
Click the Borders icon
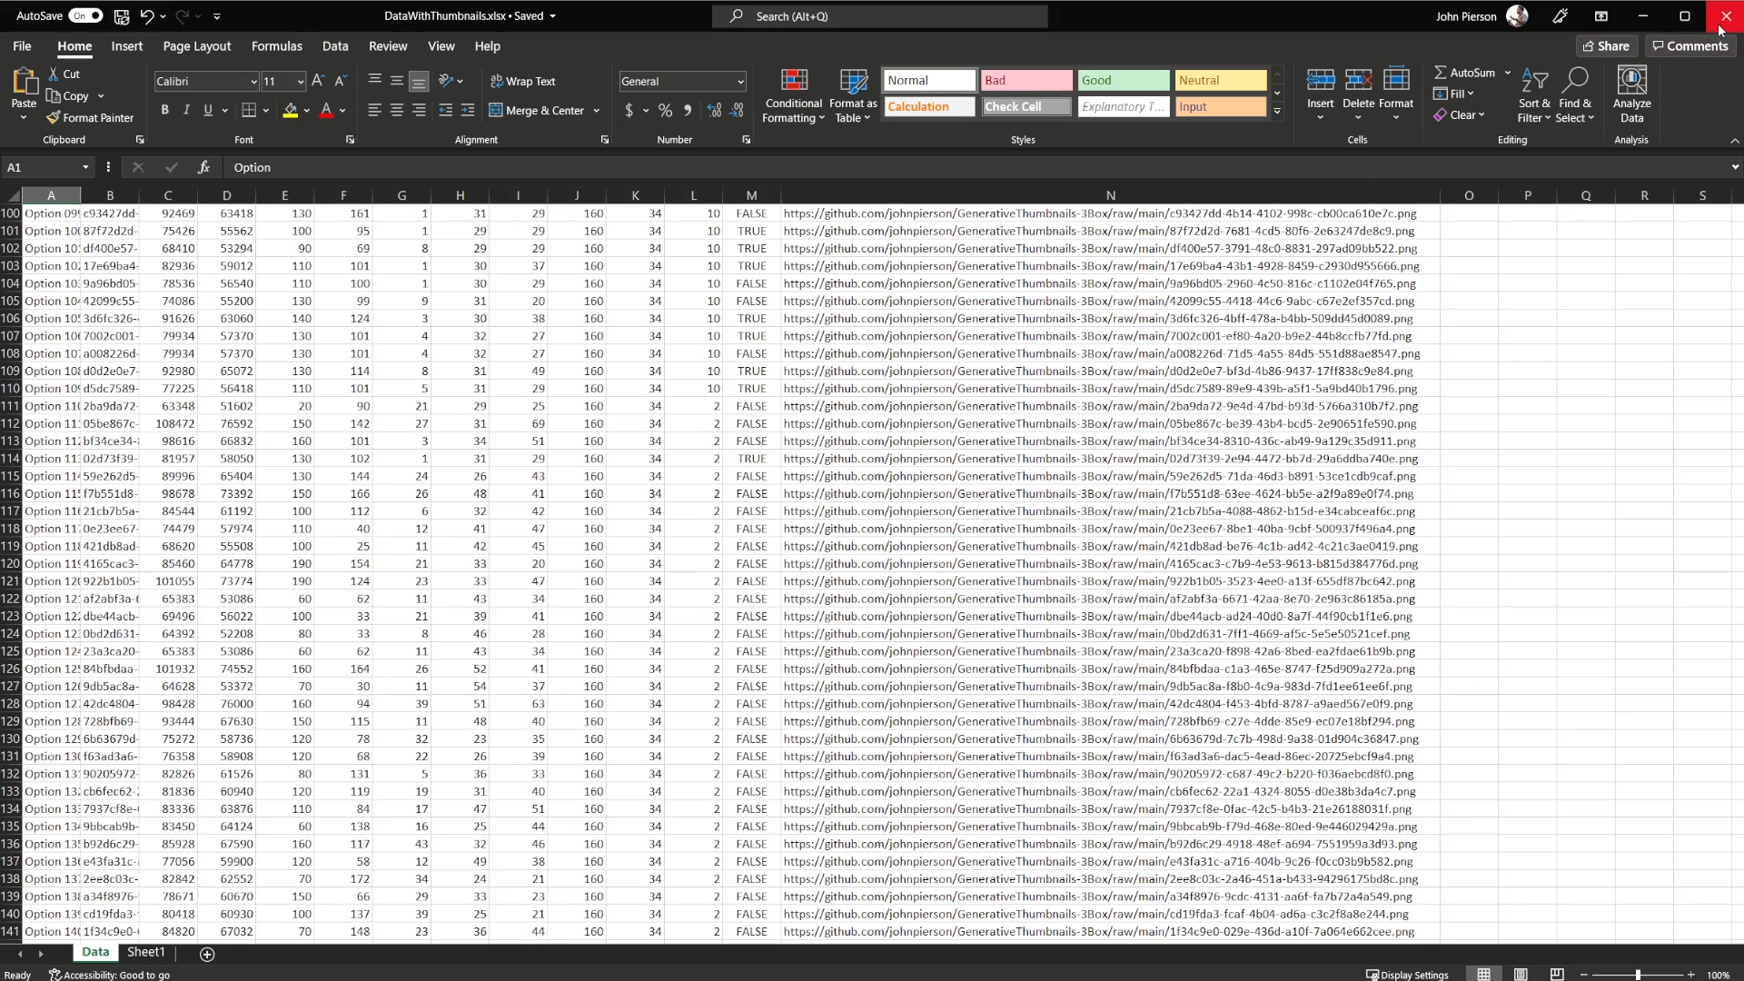(x=248, y=111)
